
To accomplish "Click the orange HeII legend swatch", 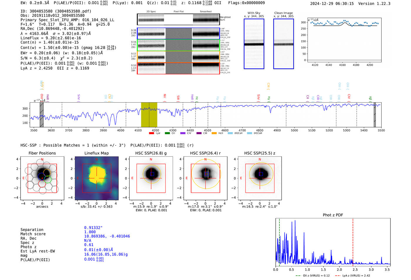I will click(x=214, y=133).
